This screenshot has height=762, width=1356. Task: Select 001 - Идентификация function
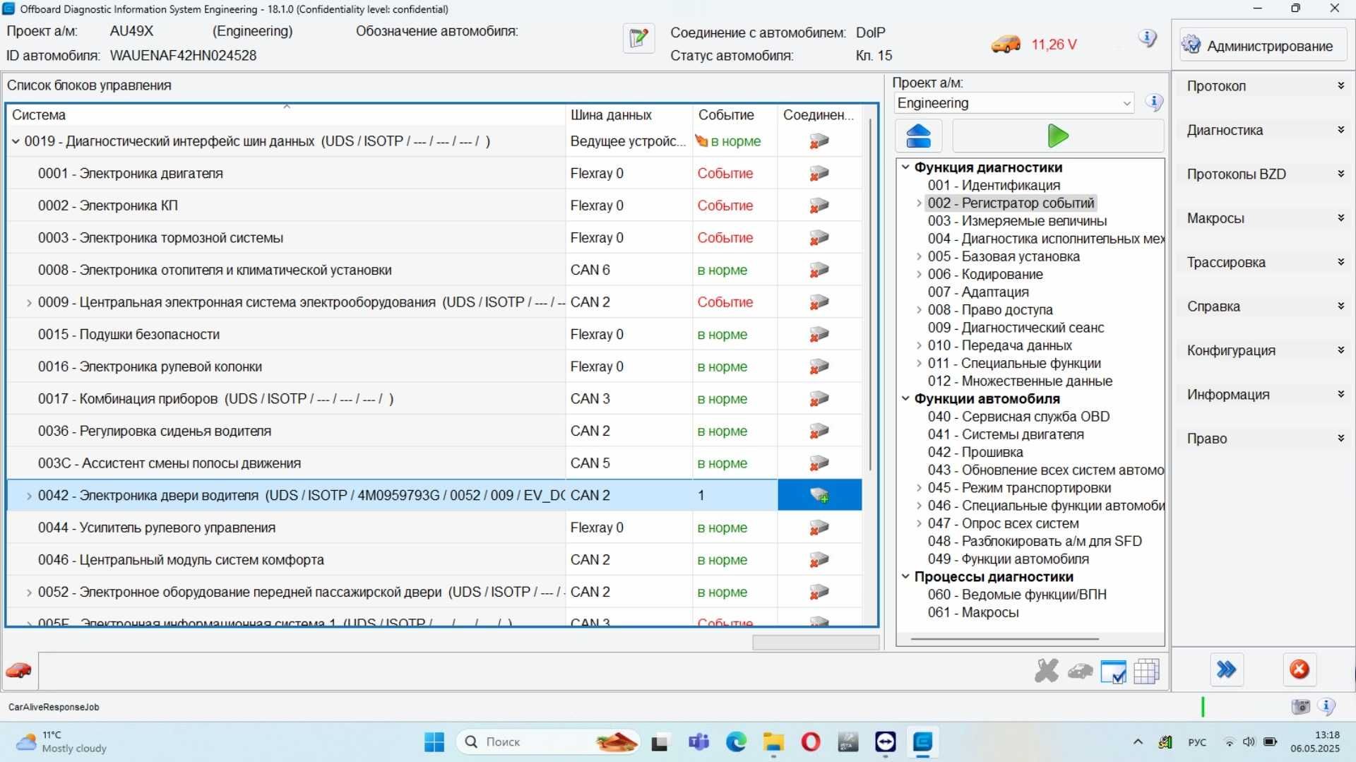pyautogui.click(x=994, y=185)
